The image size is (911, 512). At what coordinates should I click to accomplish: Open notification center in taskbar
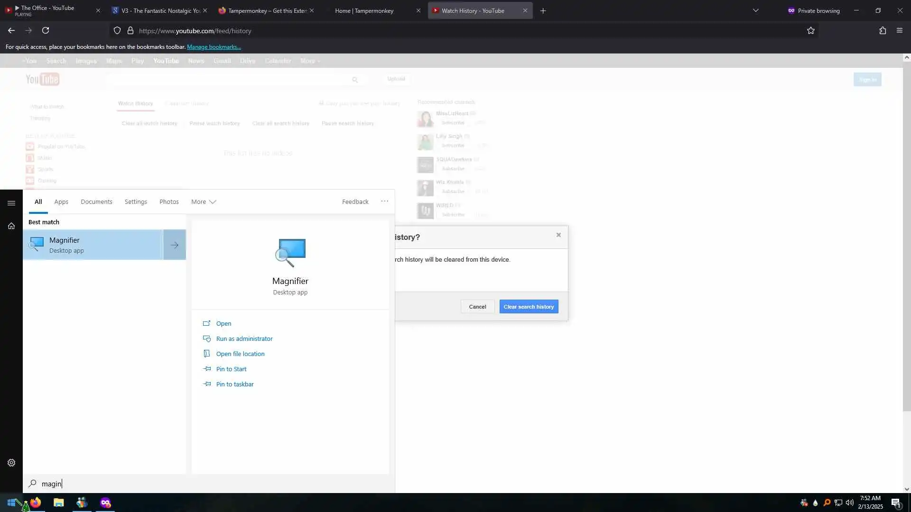[x=896, y=503]
